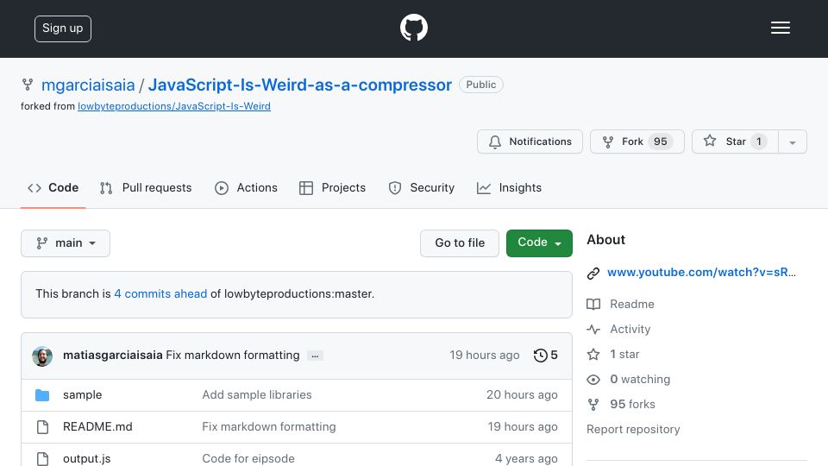Click the star count badge 1
Screen dimensions: 828x466
[x=759, y=142]
